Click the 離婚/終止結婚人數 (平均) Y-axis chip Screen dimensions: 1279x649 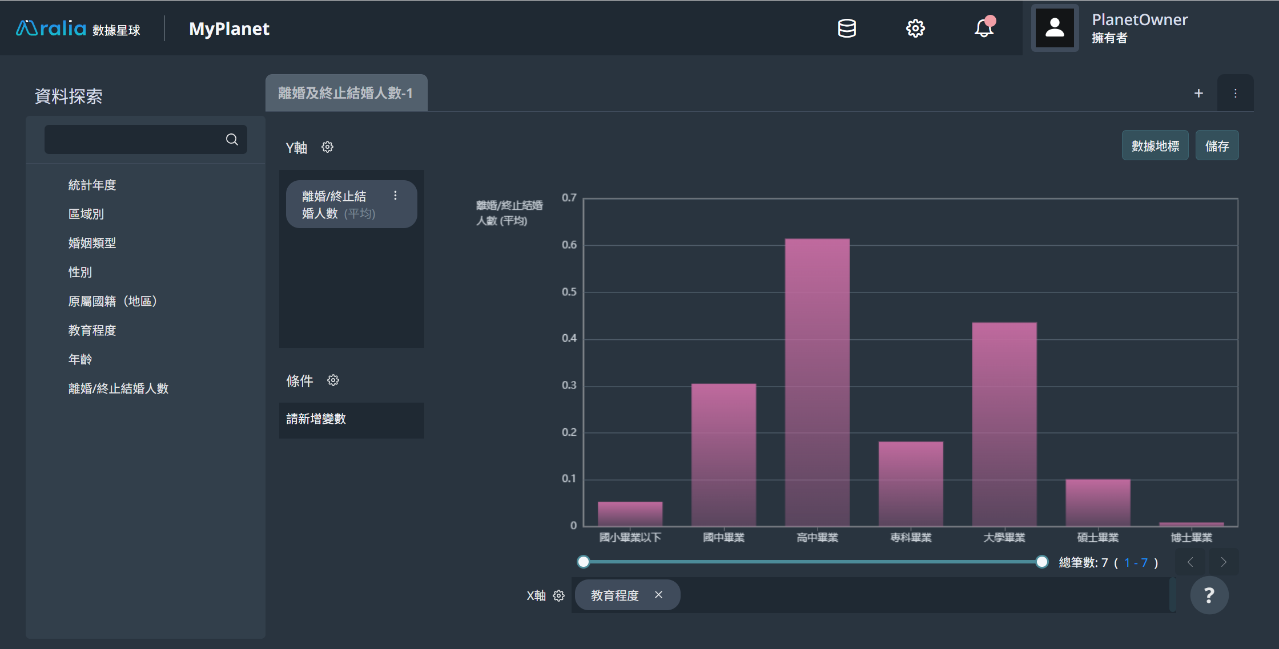[351, 204]
